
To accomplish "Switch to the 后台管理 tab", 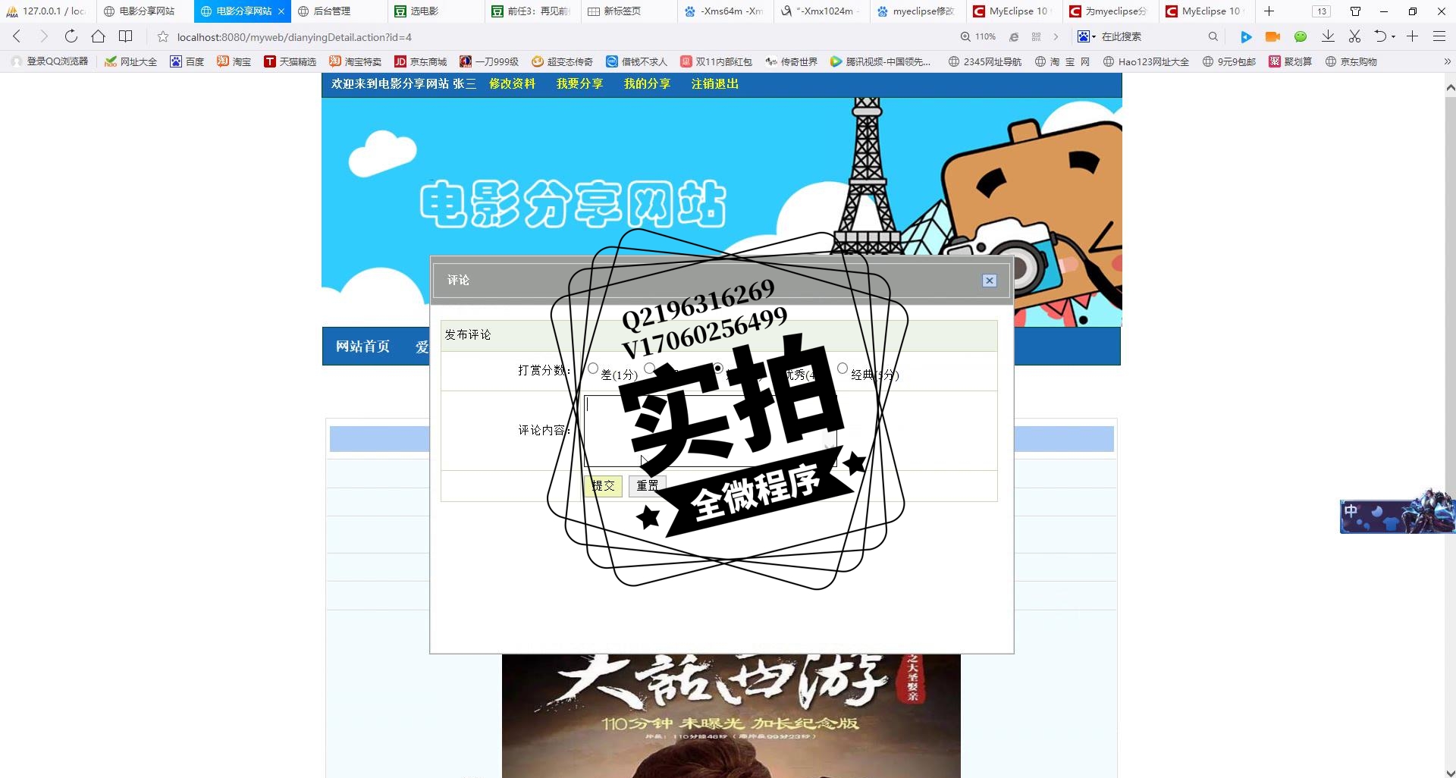I will coord(339,11).
